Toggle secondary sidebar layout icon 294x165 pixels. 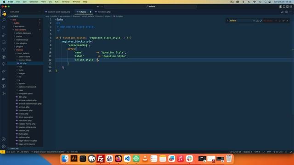287,6
